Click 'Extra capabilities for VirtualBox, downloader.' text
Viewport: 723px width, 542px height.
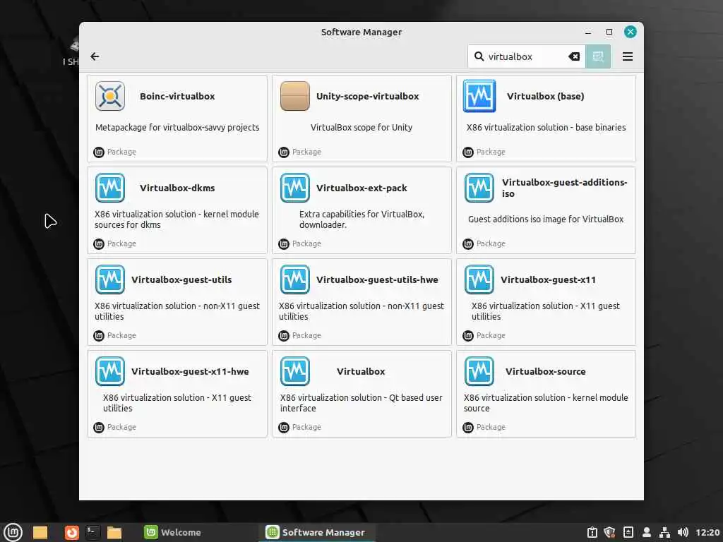[361, 219]
